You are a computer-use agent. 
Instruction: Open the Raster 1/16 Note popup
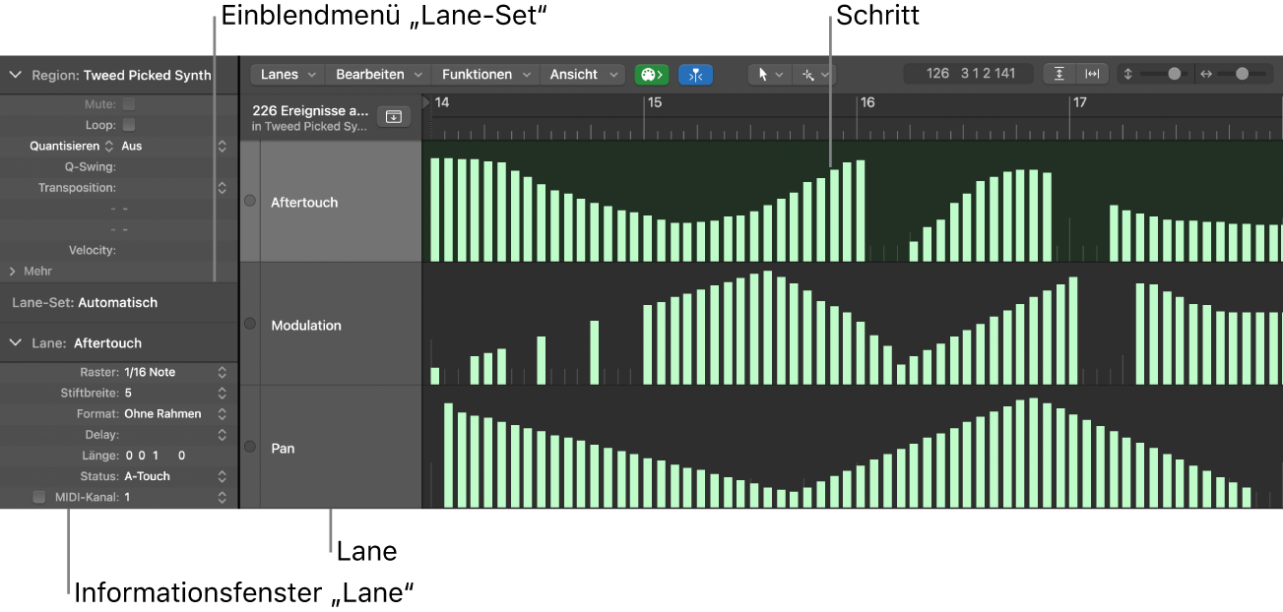174,372
